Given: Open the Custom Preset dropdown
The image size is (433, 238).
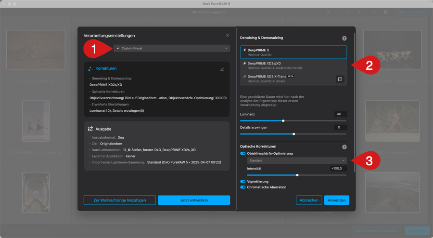Looking at the screenshot, I should (171, 48).
